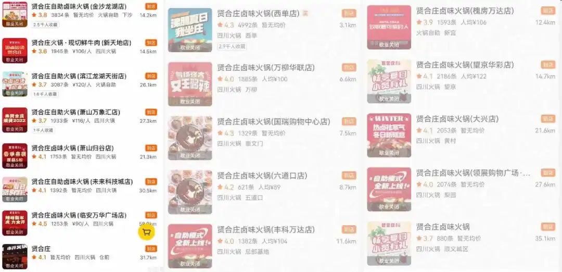Click the 2.5千人收藏 tag

coord(45,25)
